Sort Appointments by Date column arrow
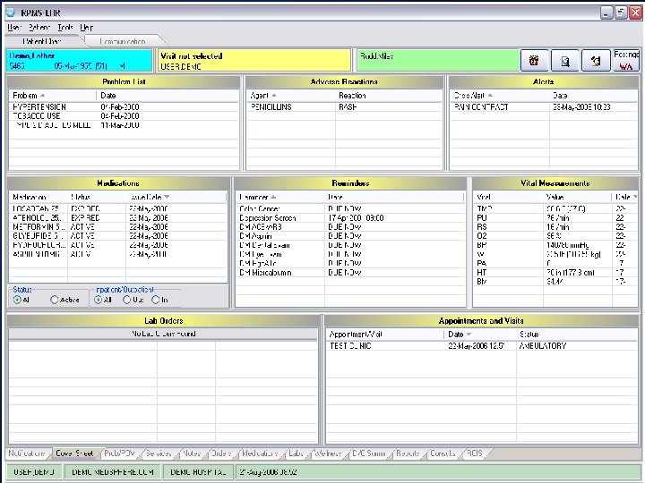 tap(469, 335)
